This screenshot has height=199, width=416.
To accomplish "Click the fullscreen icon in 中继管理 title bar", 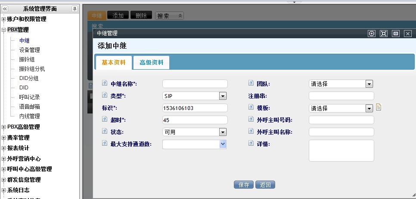I will coord(384,34).
